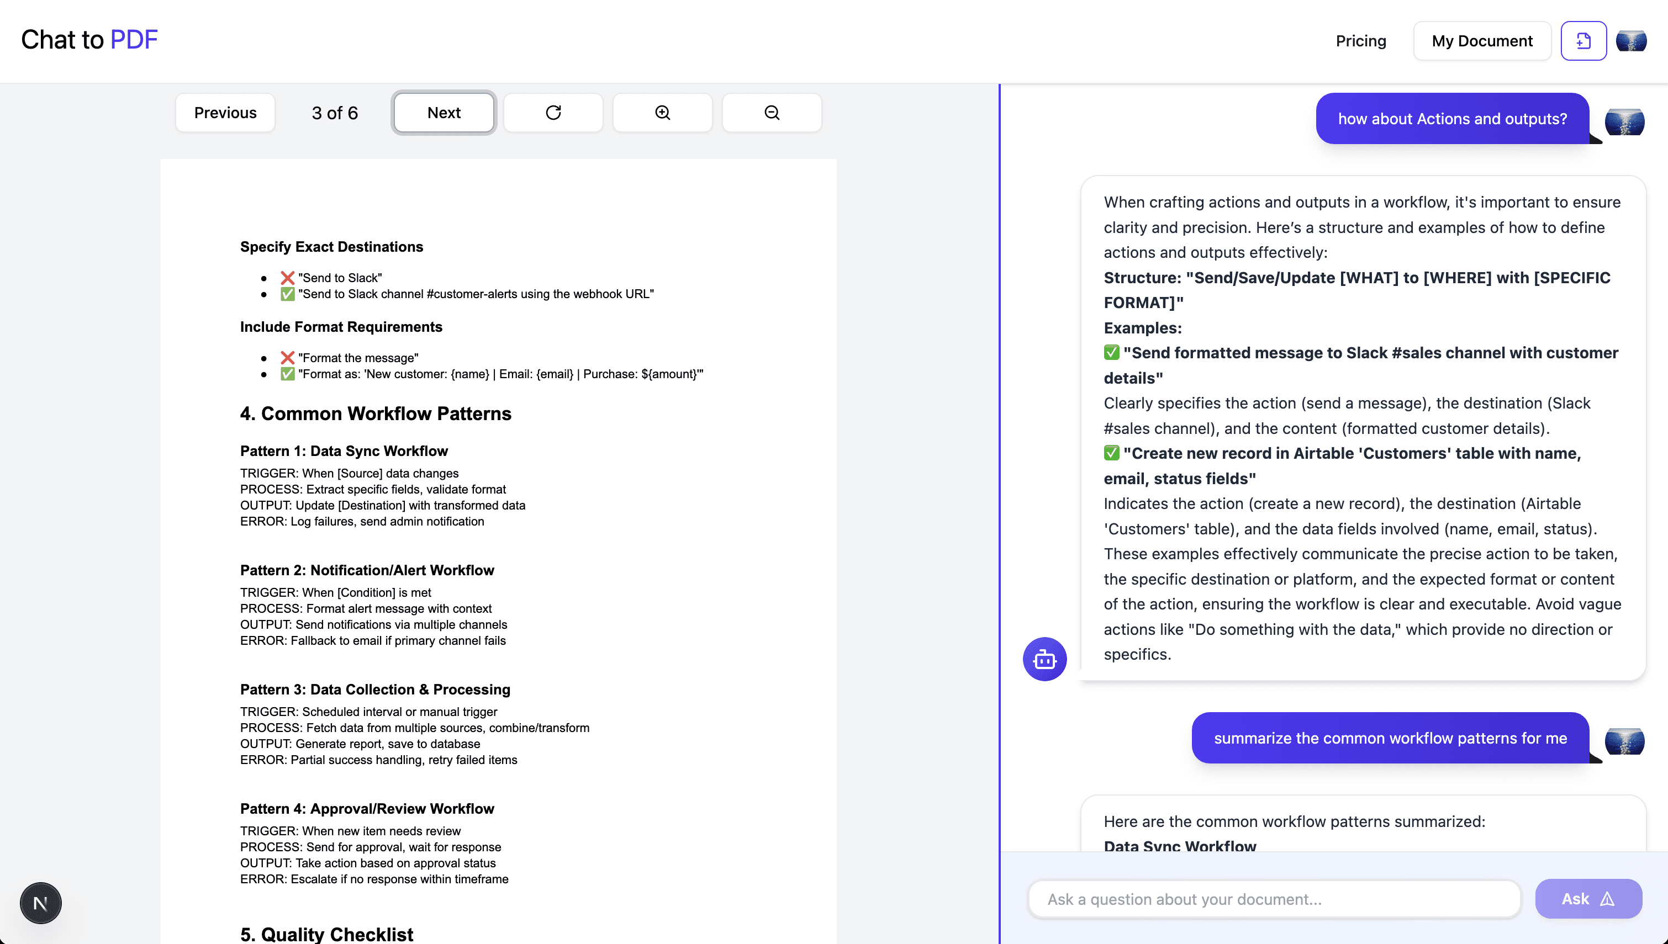Screen dimensions: 1668x944
Task: Click avatar beside 'summarize the common workflow patterns'
Action: tap(1624, 742)
